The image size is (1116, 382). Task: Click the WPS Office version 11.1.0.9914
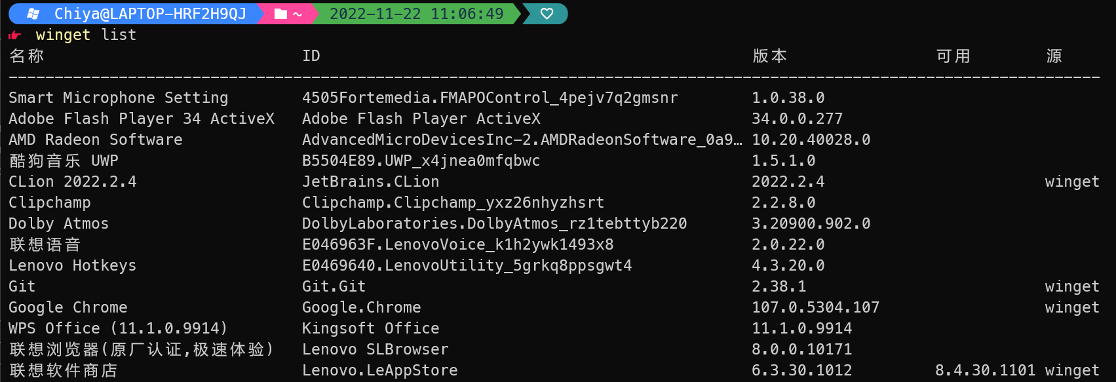point(801,328)
